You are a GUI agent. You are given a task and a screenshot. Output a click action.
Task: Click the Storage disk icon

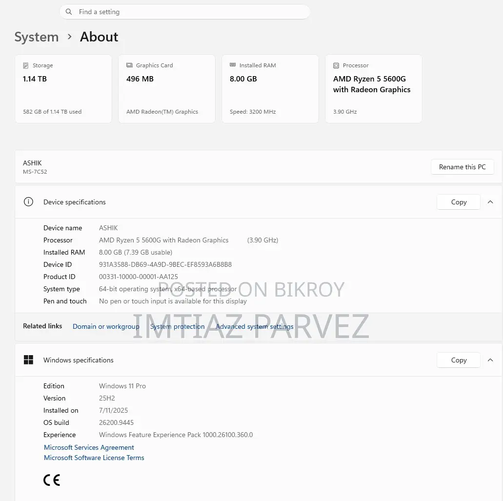tap(26, 65)
